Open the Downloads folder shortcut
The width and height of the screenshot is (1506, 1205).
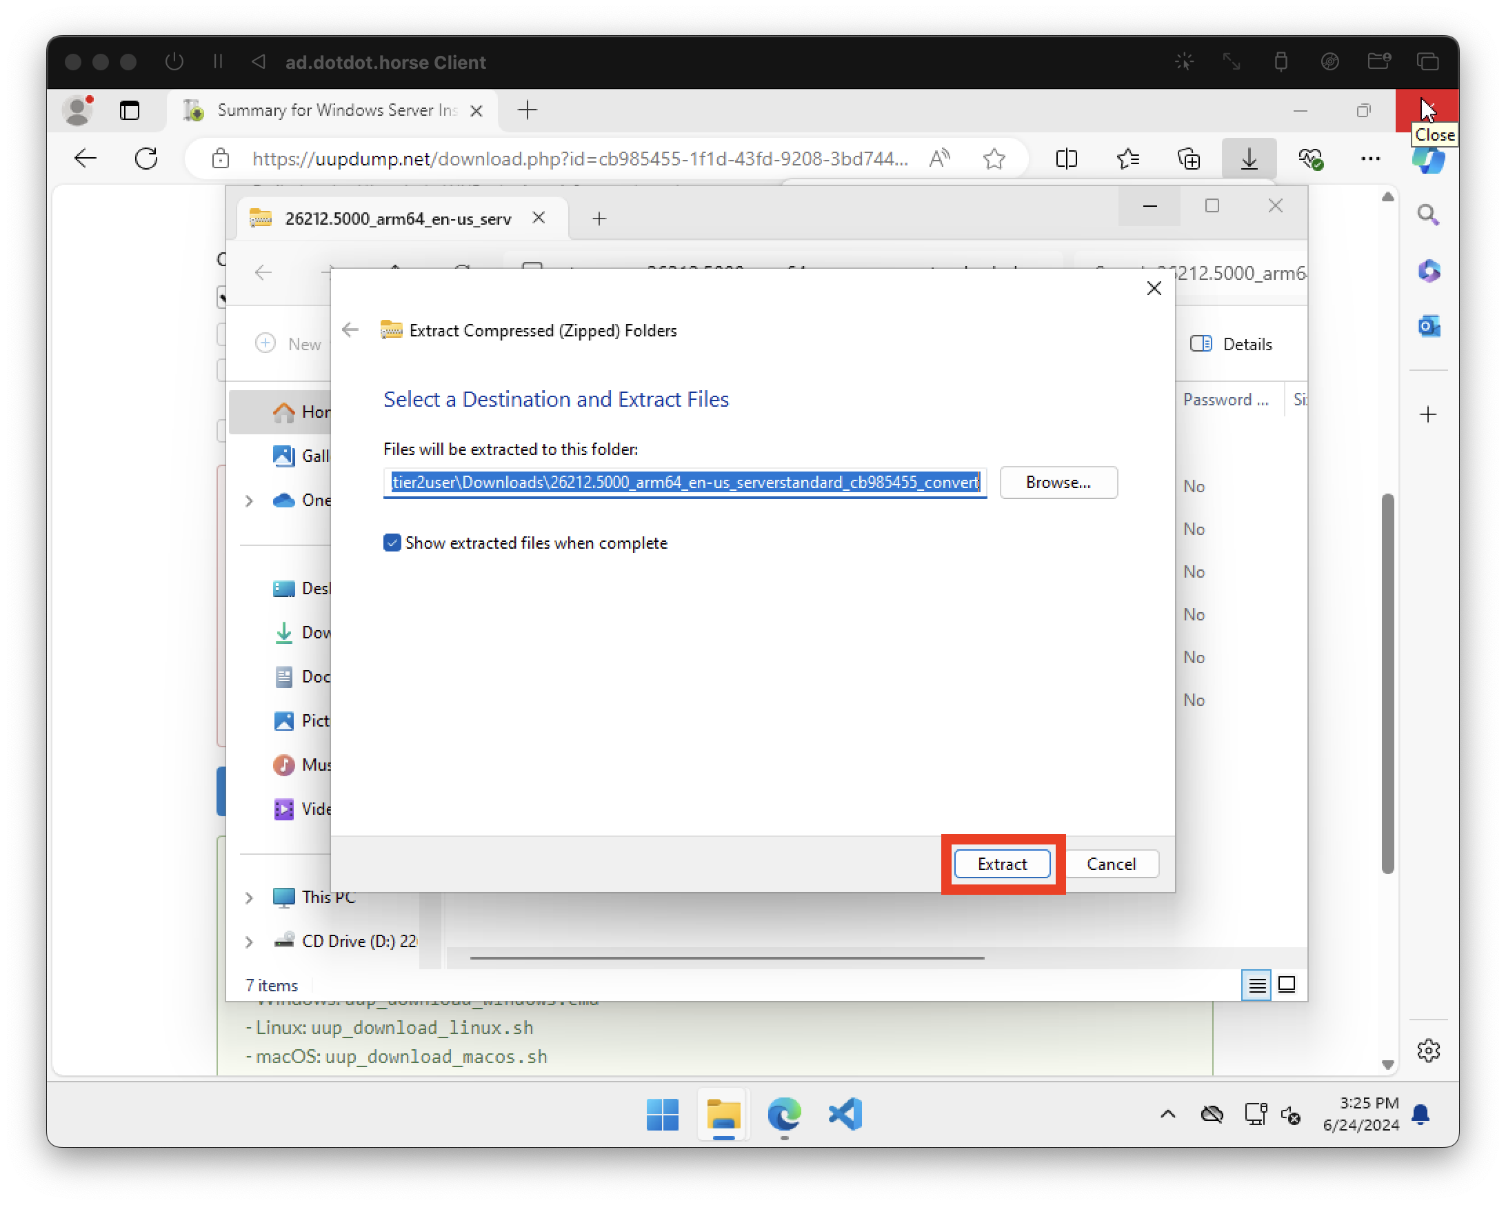301,633
